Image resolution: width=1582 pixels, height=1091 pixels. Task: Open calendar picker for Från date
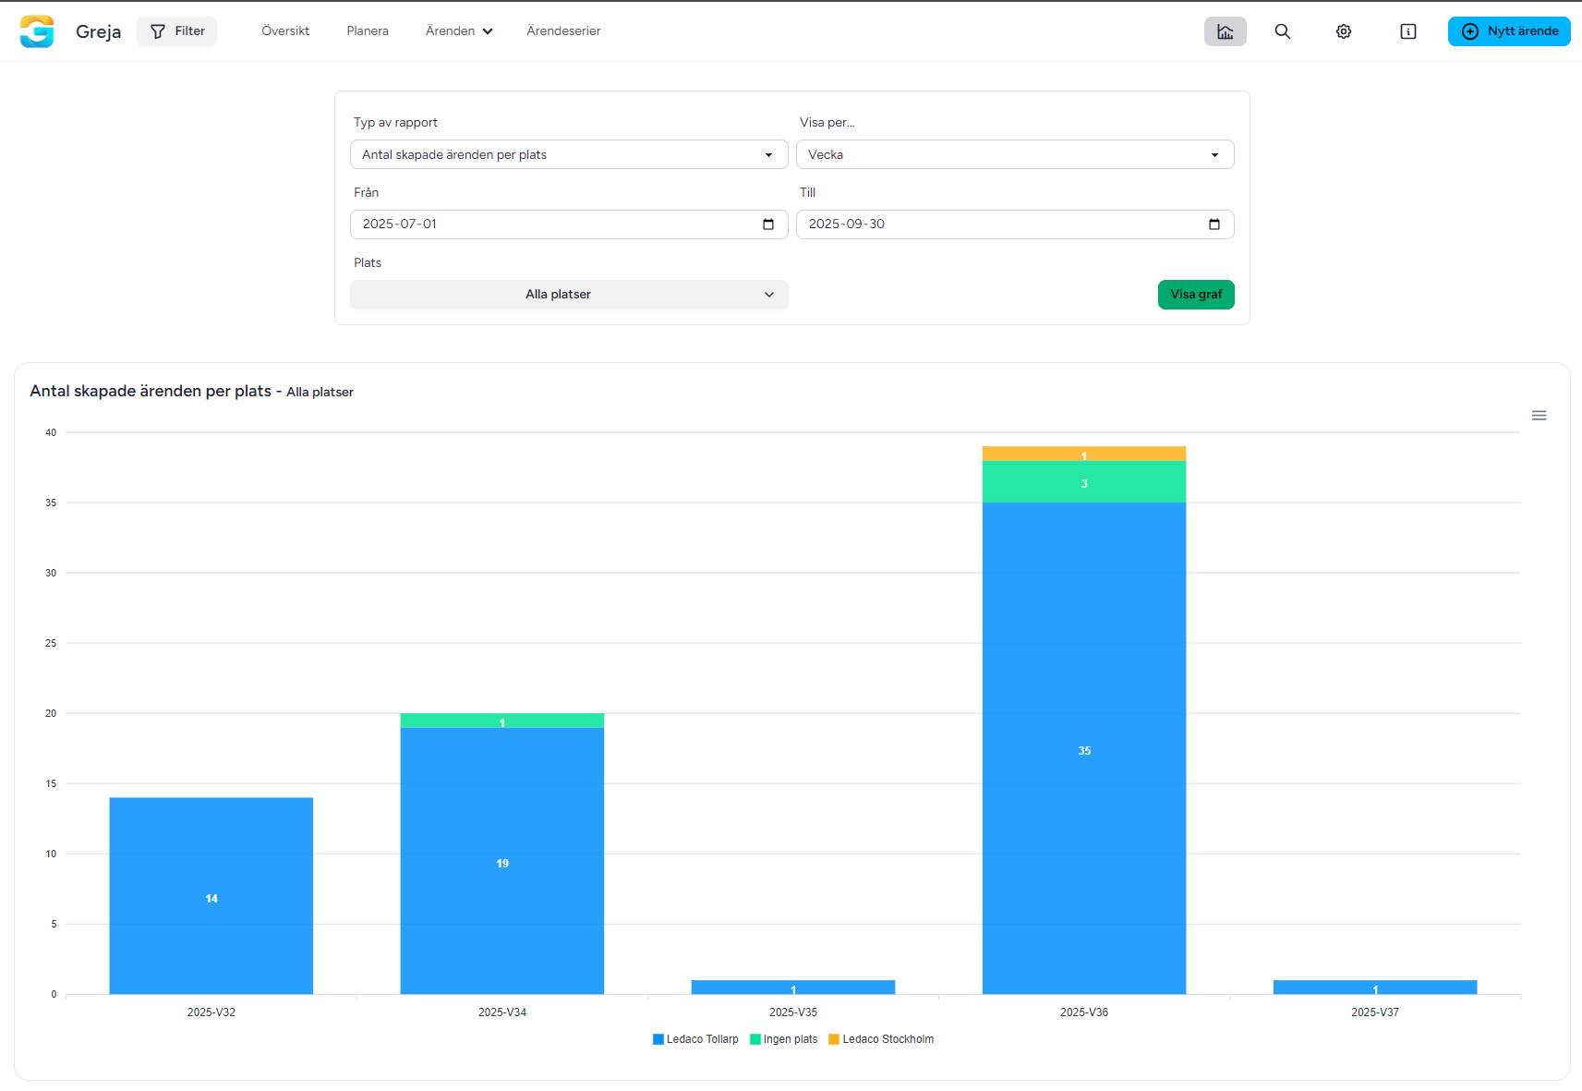(767, 224)
